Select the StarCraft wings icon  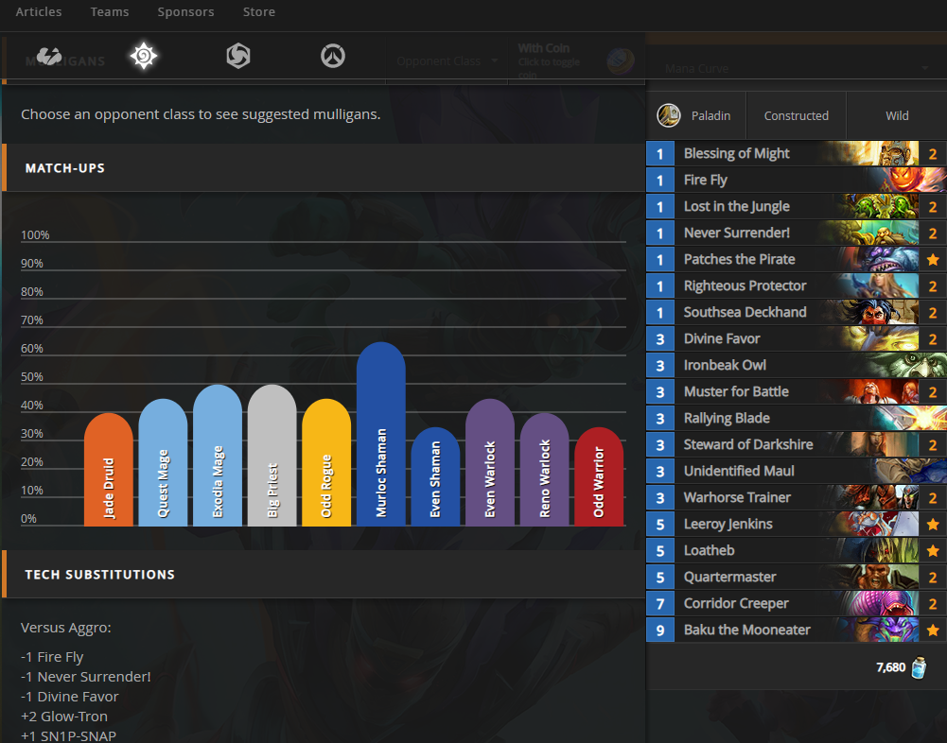[x=49, y=56]
